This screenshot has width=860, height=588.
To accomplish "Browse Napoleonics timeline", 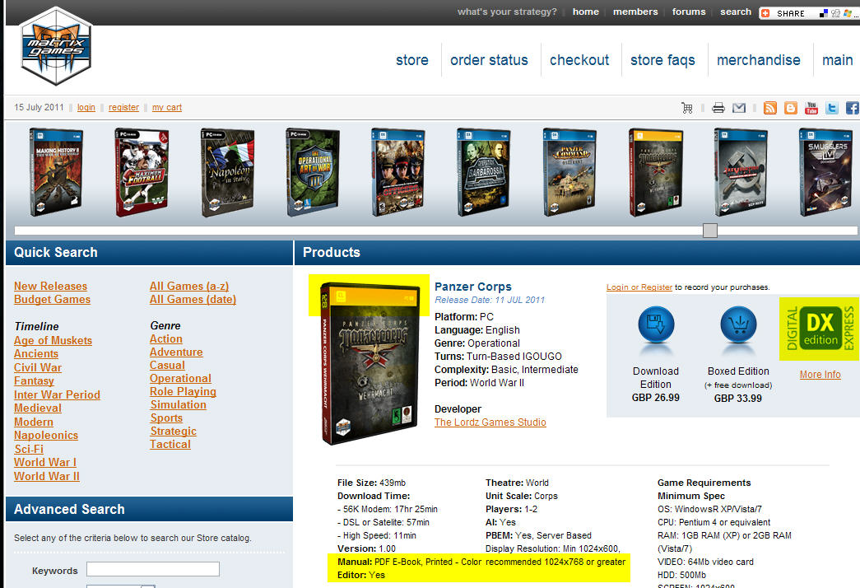I will [46, 436].
